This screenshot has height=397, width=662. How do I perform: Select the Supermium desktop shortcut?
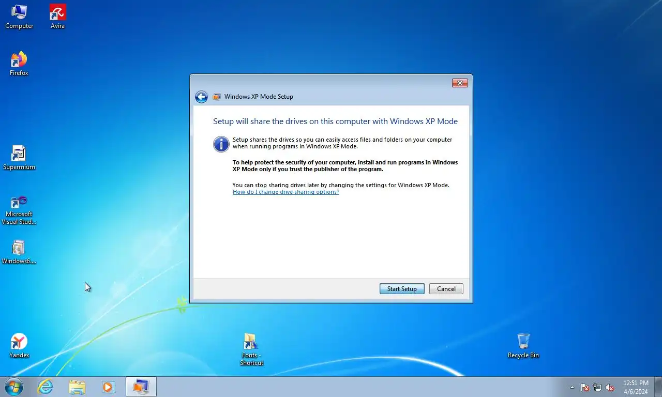19,158
